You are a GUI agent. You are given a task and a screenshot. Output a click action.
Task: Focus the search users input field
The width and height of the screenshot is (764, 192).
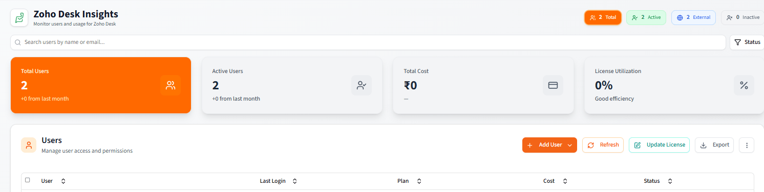coord(368,42)
